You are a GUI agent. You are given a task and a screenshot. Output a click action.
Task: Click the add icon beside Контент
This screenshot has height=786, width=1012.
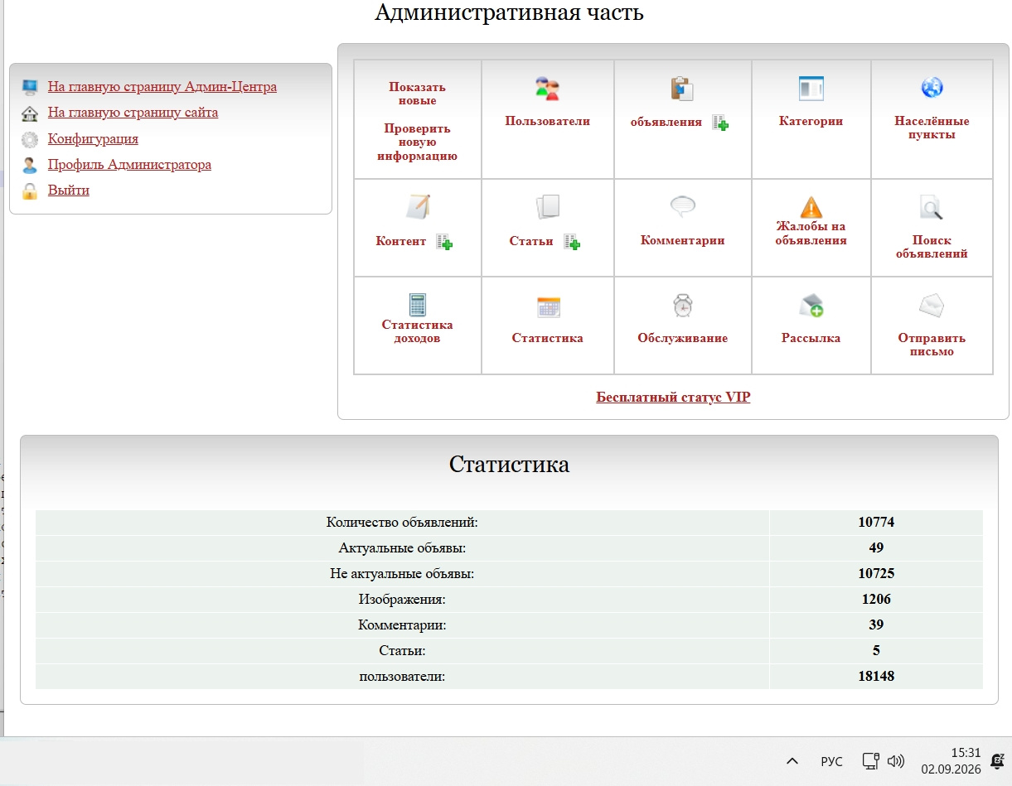pos(444,242)
